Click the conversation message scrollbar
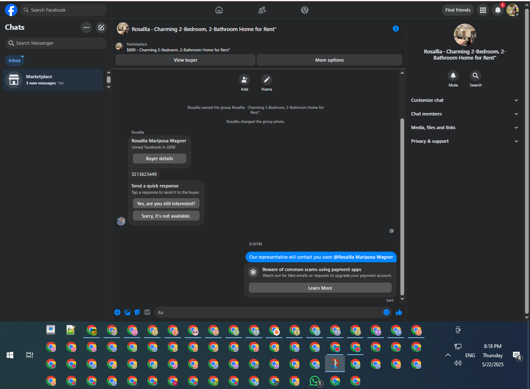The height and width of the screenshot is (389, 530). coord(402,207)
